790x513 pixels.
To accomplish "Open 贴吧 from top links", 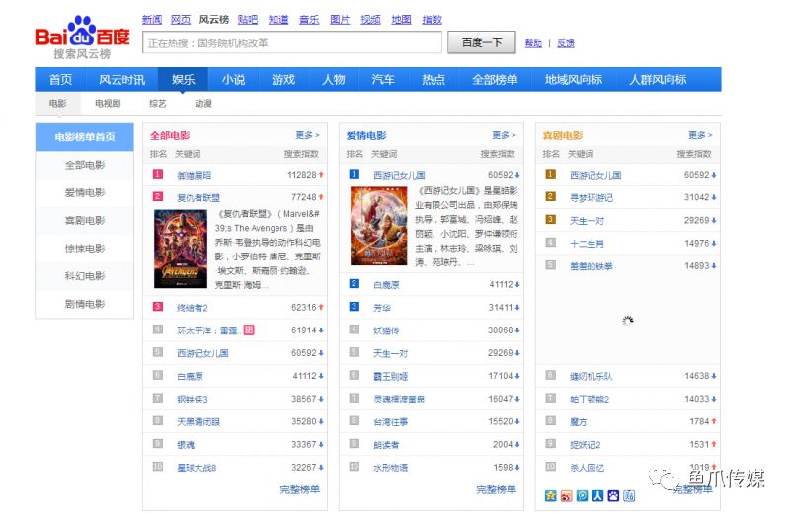I will click(x=248, y=20).
